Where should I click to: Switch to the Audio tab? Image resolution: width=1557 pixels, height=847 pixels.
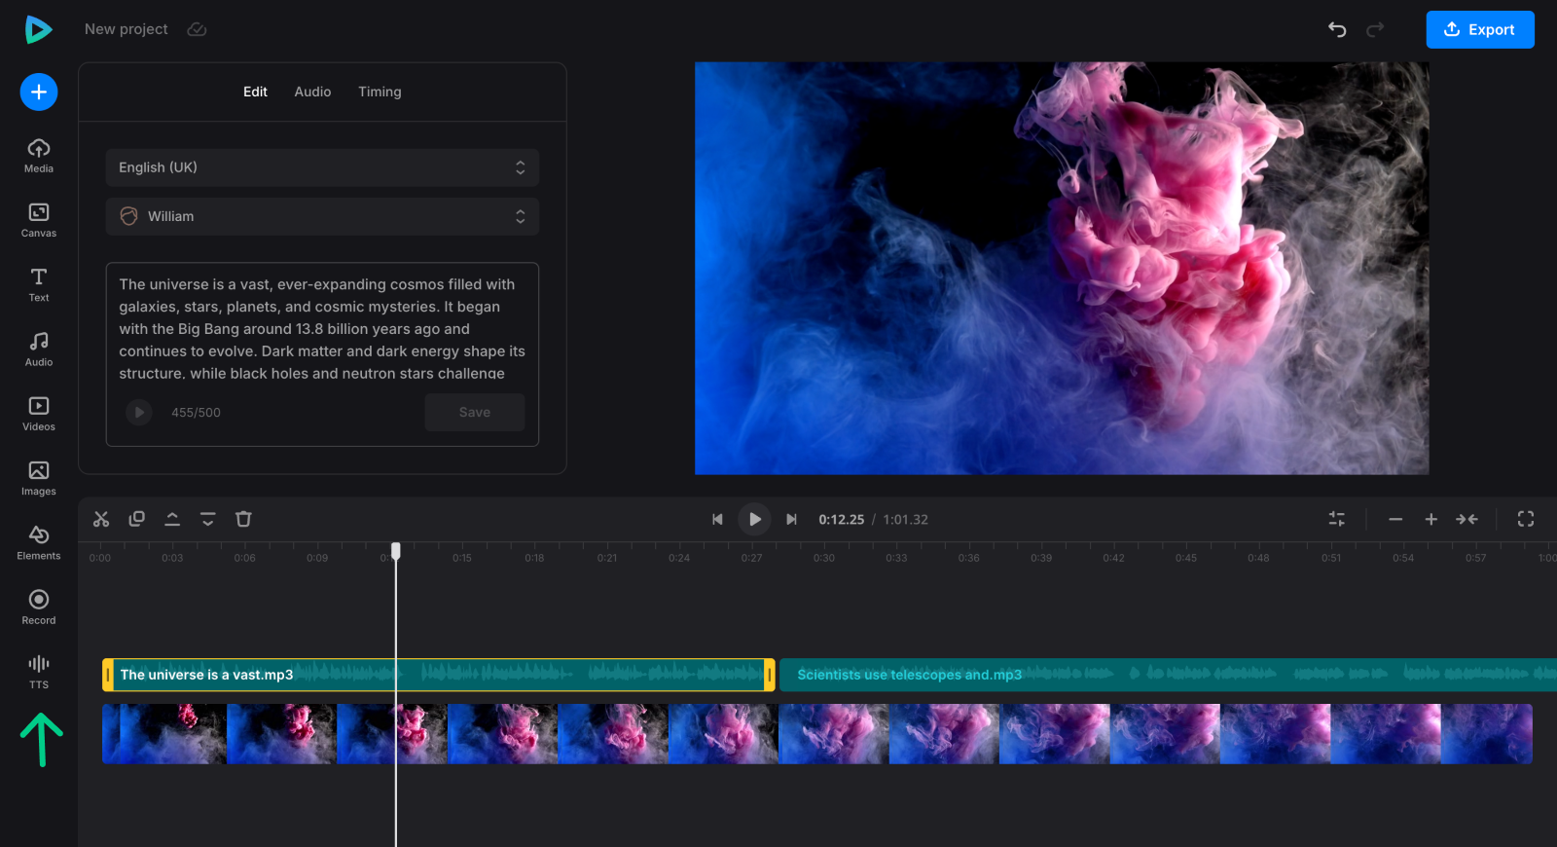pyautogui.click(x=312, y=92)
